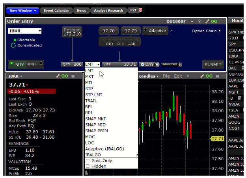Select NVDA in the Monitor list
Image resolution: width=246 pixels, height=178 pixels.
[234, 104]
